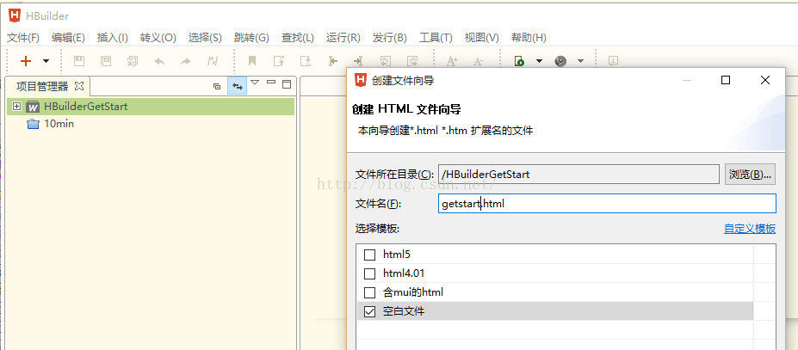Open the 运行(R) menu
The width and height of the screenshot is (798, 350).
[343, 38]
